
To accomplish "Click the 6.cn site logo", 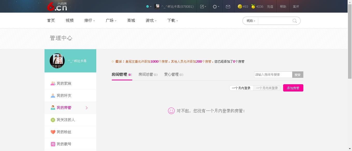I will [x=57, y=6].
